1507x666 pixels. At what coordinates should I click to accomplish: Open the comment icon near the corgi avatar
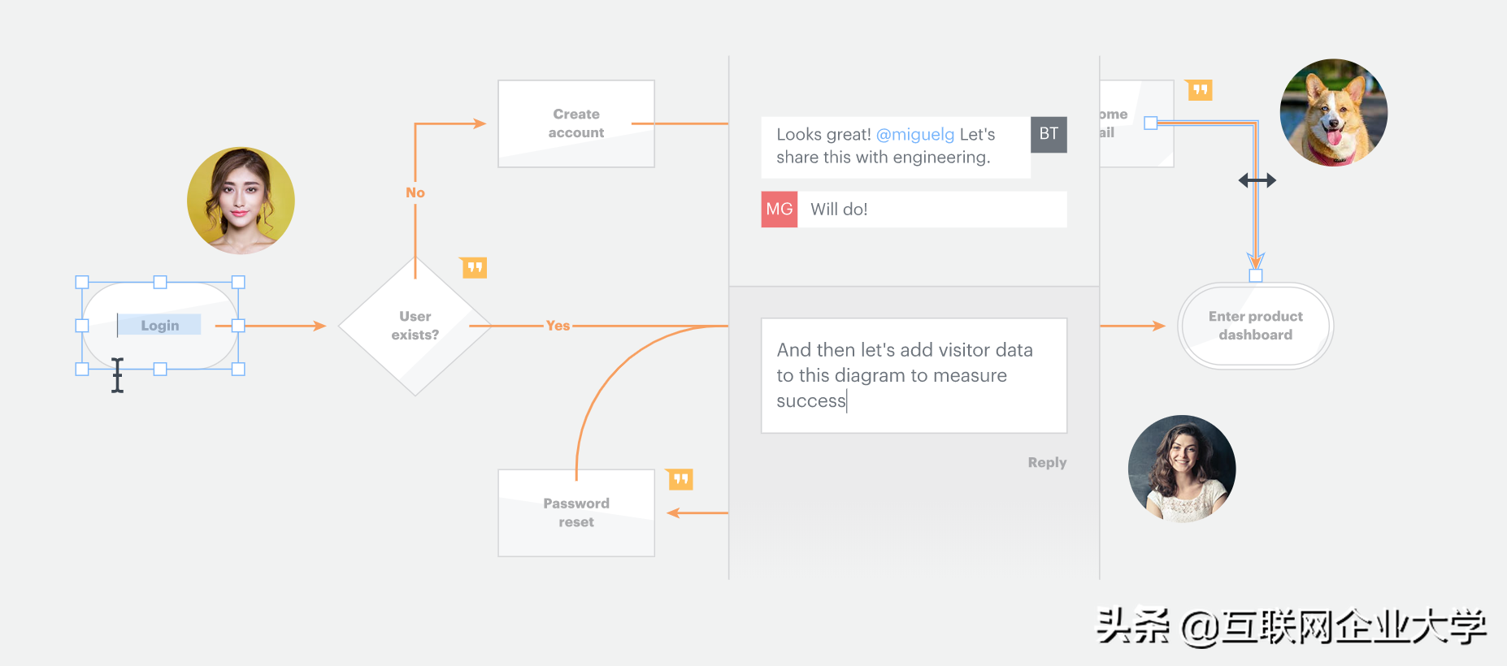click(1199, 89)
